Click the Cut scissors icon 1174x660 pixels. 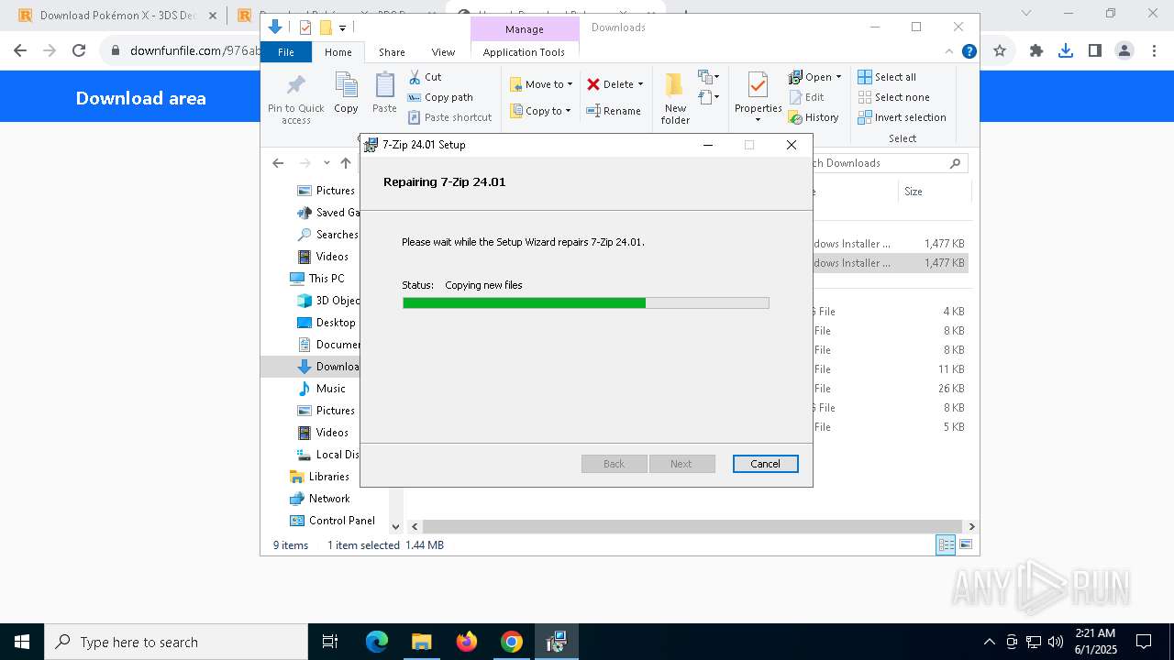(x=415, y=77)
